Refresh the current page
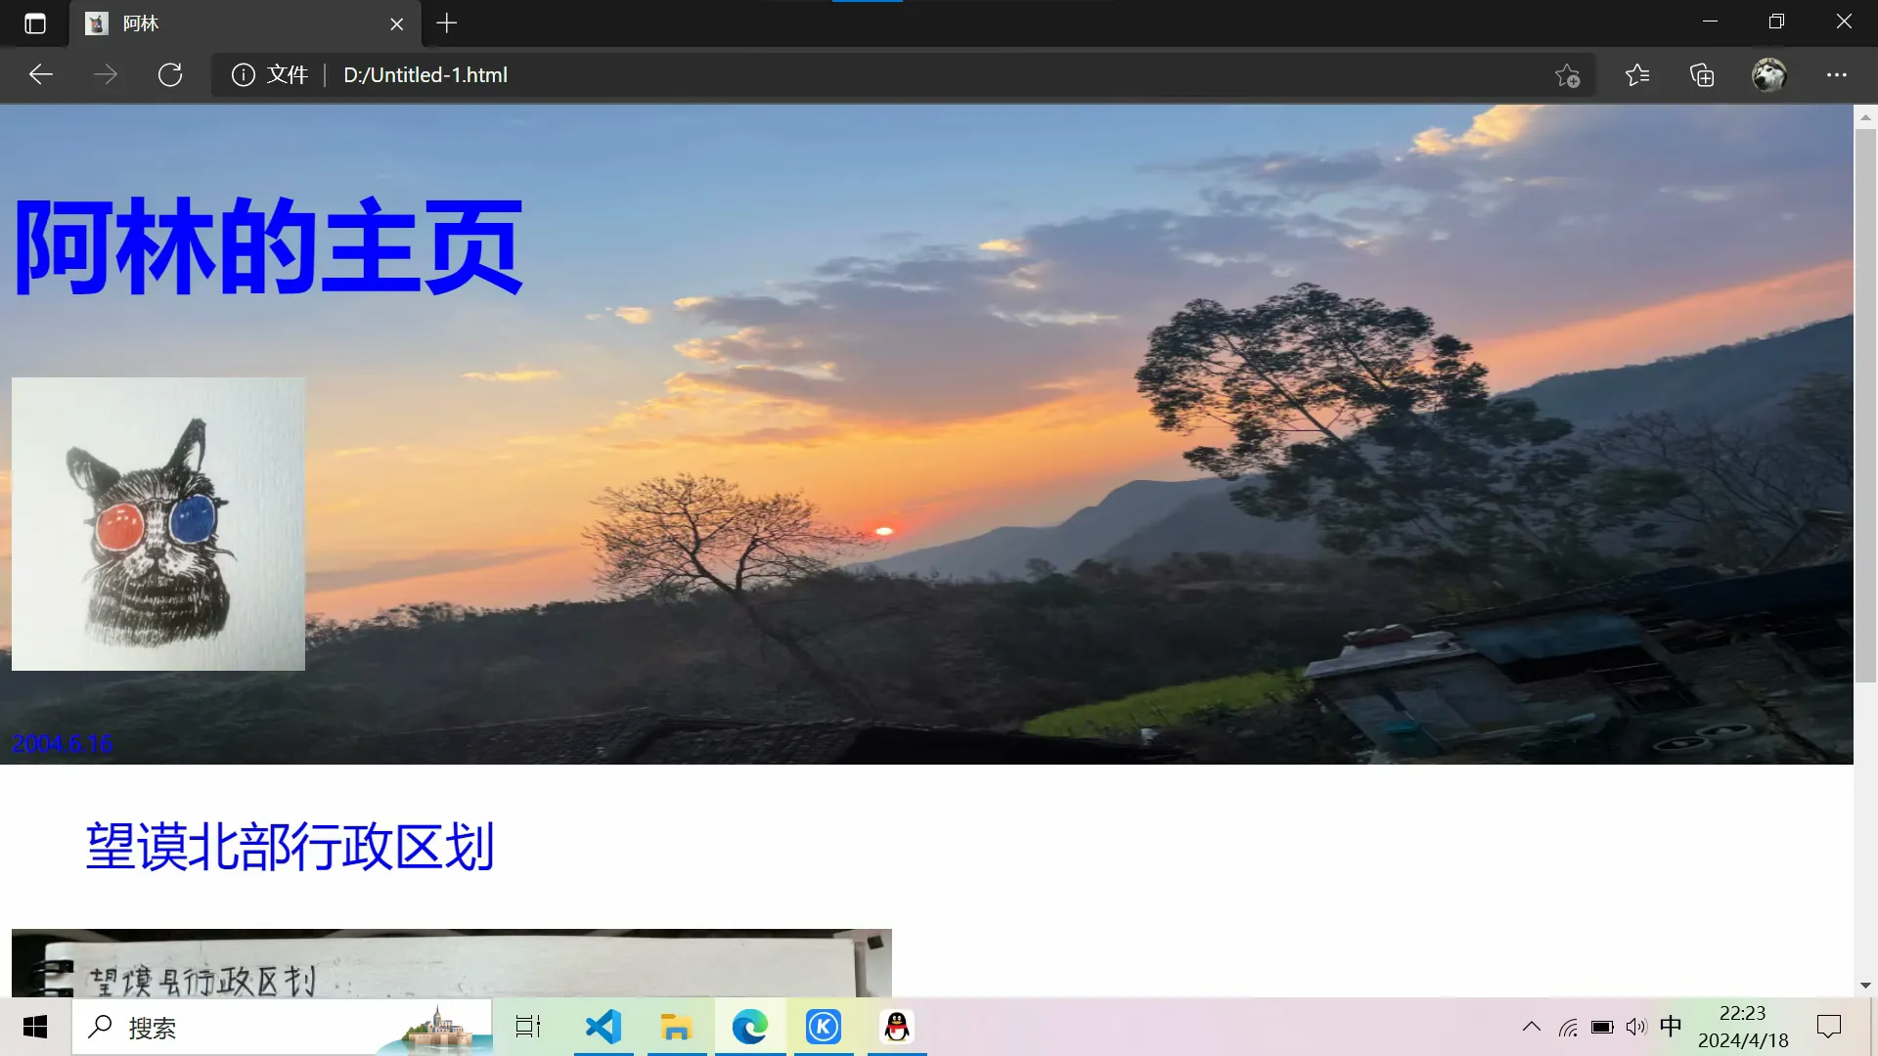Screen dimensions: 1878x1056 (170, 75)
